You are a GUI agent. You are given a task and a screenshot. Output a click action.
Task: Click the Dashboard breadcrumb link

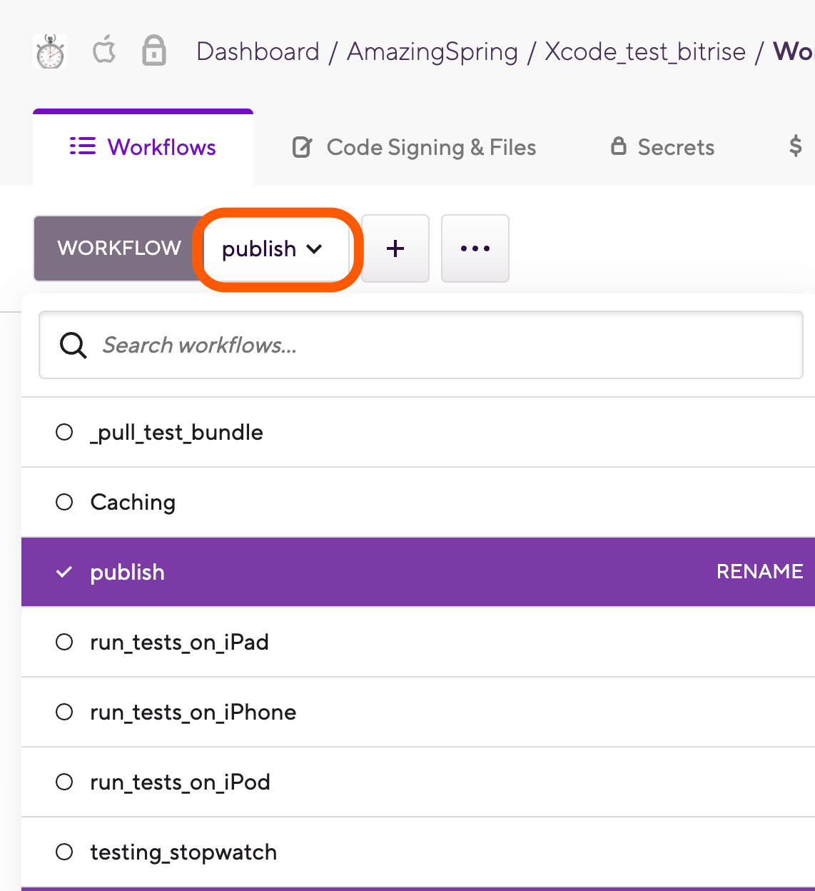(x=258, y=51)
